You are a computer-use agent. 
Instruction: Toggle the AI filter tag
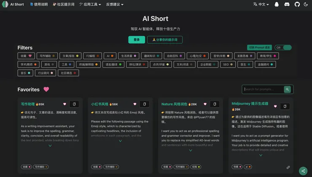pyautogui.click(x=110, y=56)
